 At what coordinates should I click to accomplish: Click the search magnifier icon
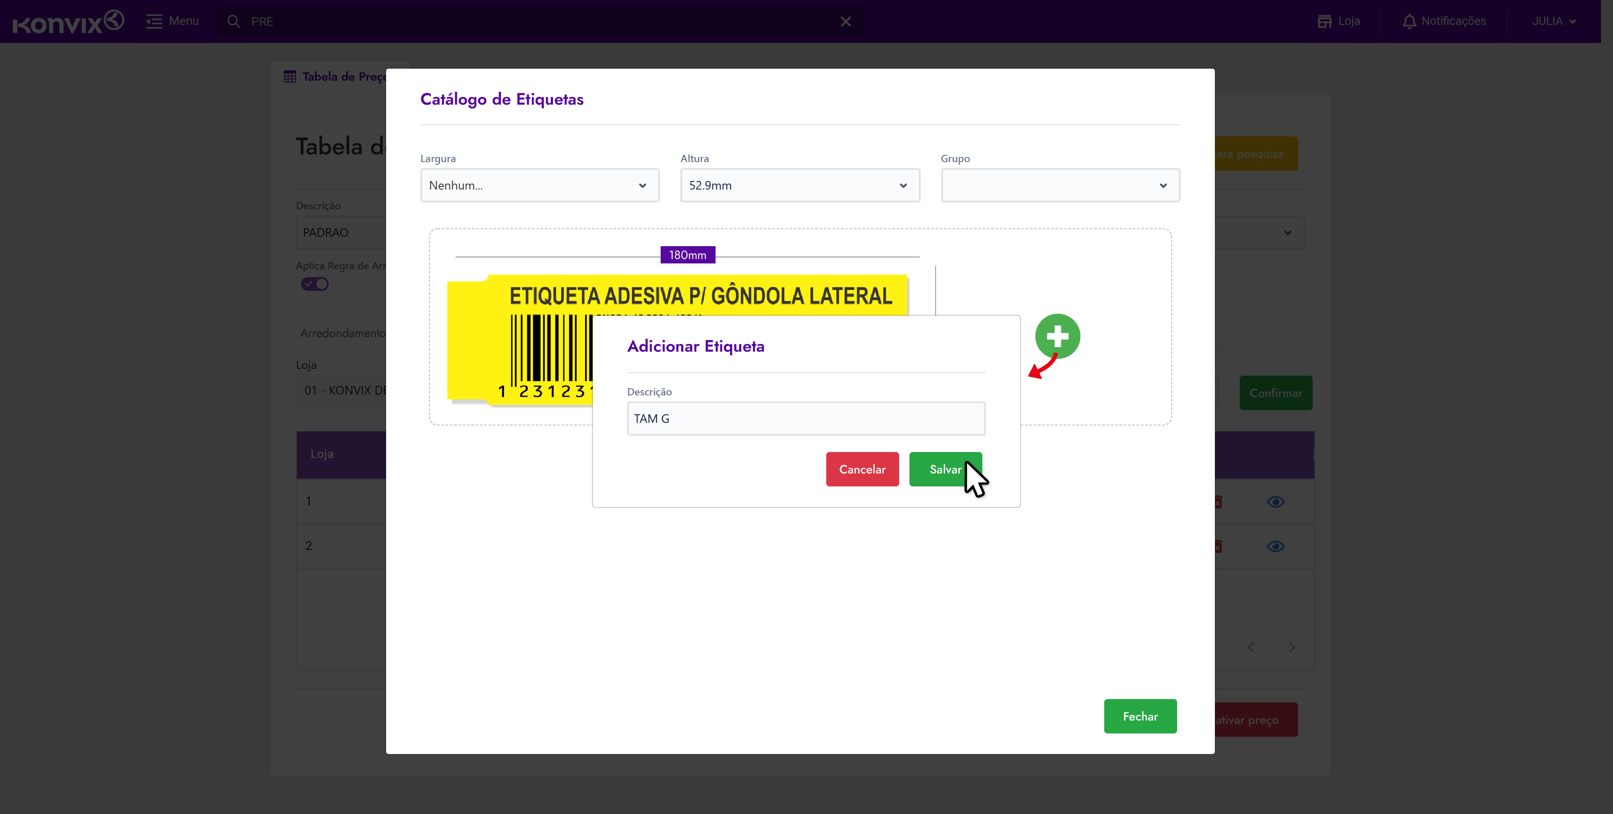click(233, 21)
